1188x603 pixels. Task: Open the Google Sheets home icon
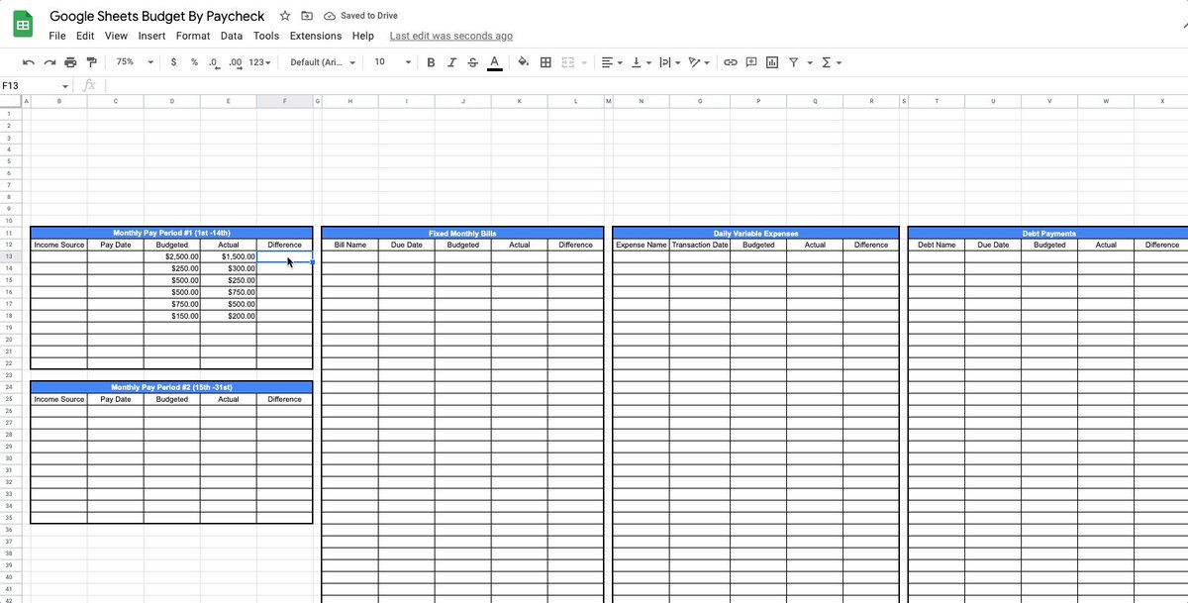(23, 25)
